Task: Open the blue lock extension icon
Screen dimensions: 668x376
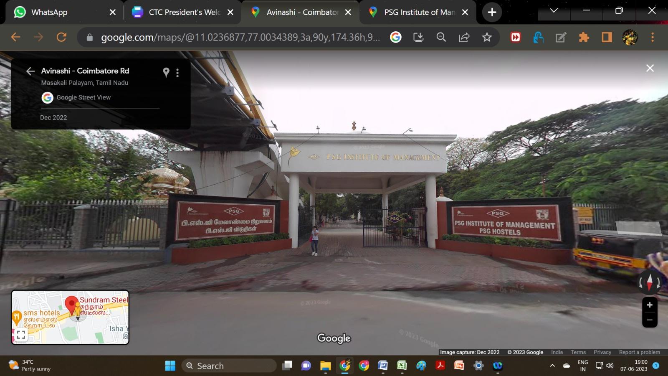Action: click(538, 37)
